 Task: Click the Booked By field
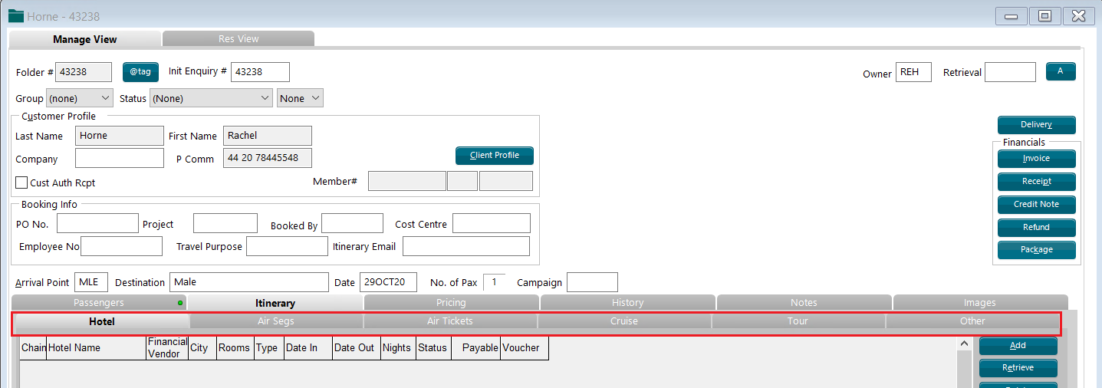pos(352,223)
